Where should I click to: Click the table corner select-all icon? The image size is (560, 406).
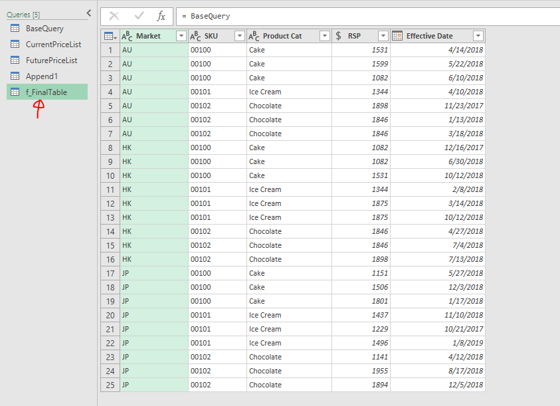point(110,36)
